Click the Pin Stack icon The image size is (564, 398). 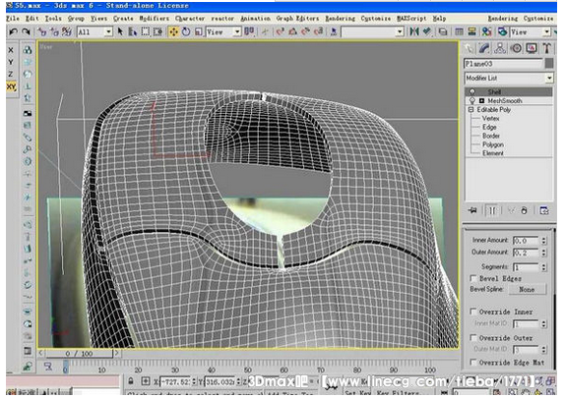click(473, 210)
